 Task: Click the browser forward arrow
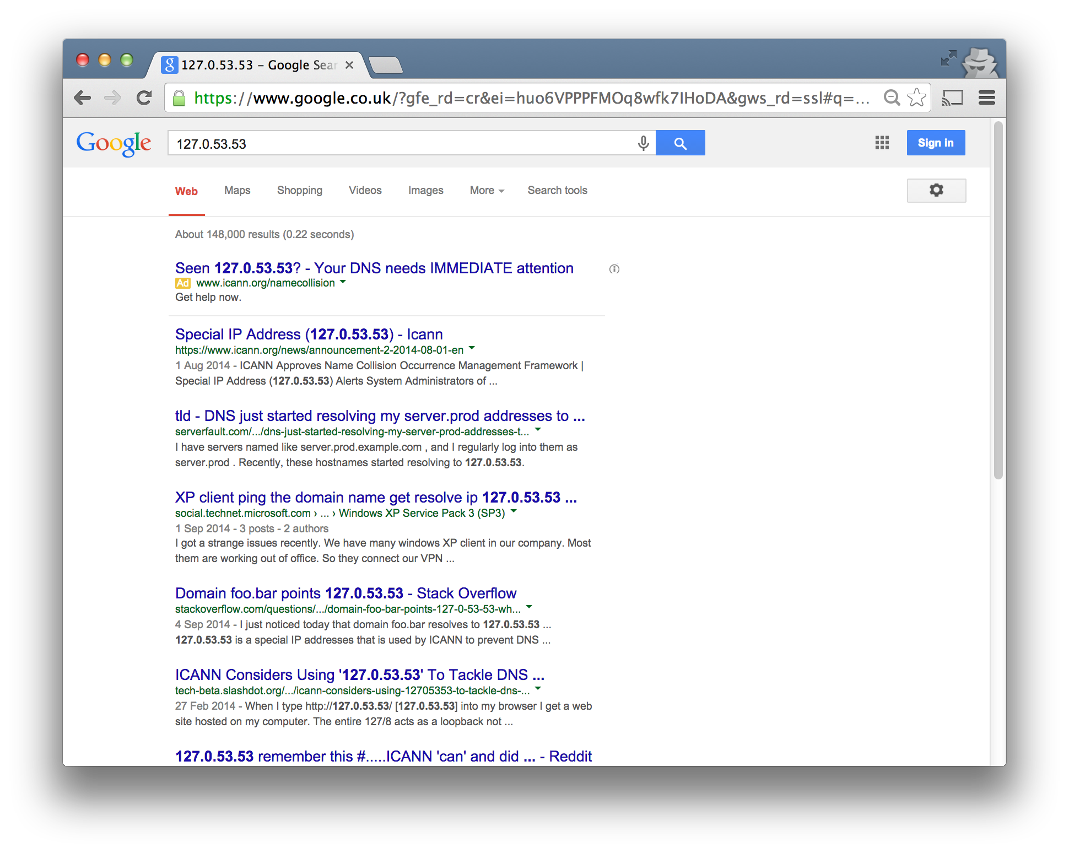[113, 98]
